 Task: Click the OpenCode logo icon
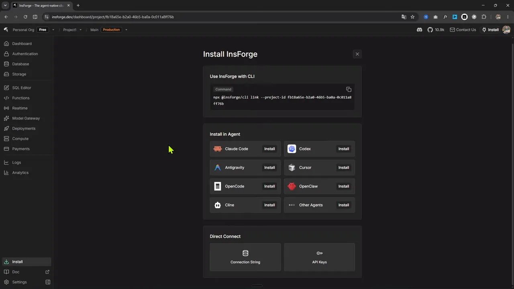[x=218, y=186]
